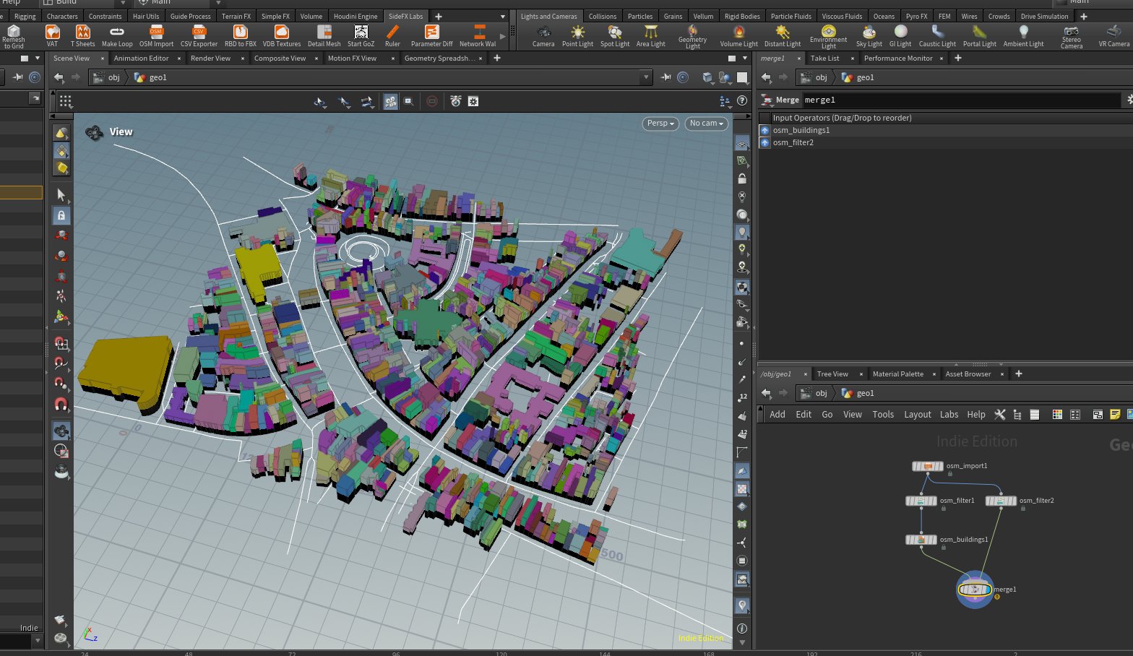The height and width of the screenshot is (656, 1133).
Task: Edit the merge1 node name field
Action: (961, 100)
